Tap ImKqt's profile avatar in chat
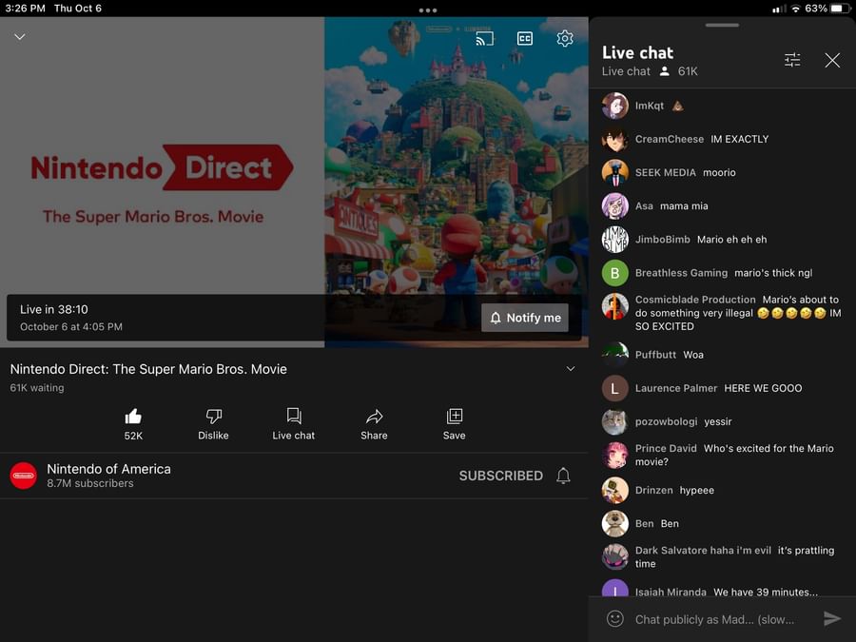 [615, 106]
